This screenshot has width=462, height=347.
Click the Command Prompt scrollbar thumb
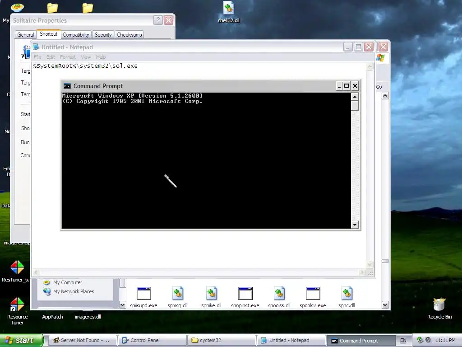point(355,105)
